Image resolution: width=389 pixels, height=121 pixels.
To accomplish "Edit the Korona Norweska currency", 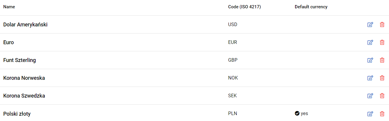I will pyautogui.click(x=370, y=78).
